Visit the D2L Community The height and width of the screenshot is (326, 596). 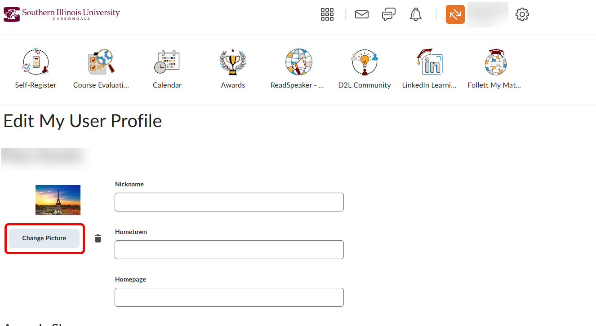tap(364, 67)
